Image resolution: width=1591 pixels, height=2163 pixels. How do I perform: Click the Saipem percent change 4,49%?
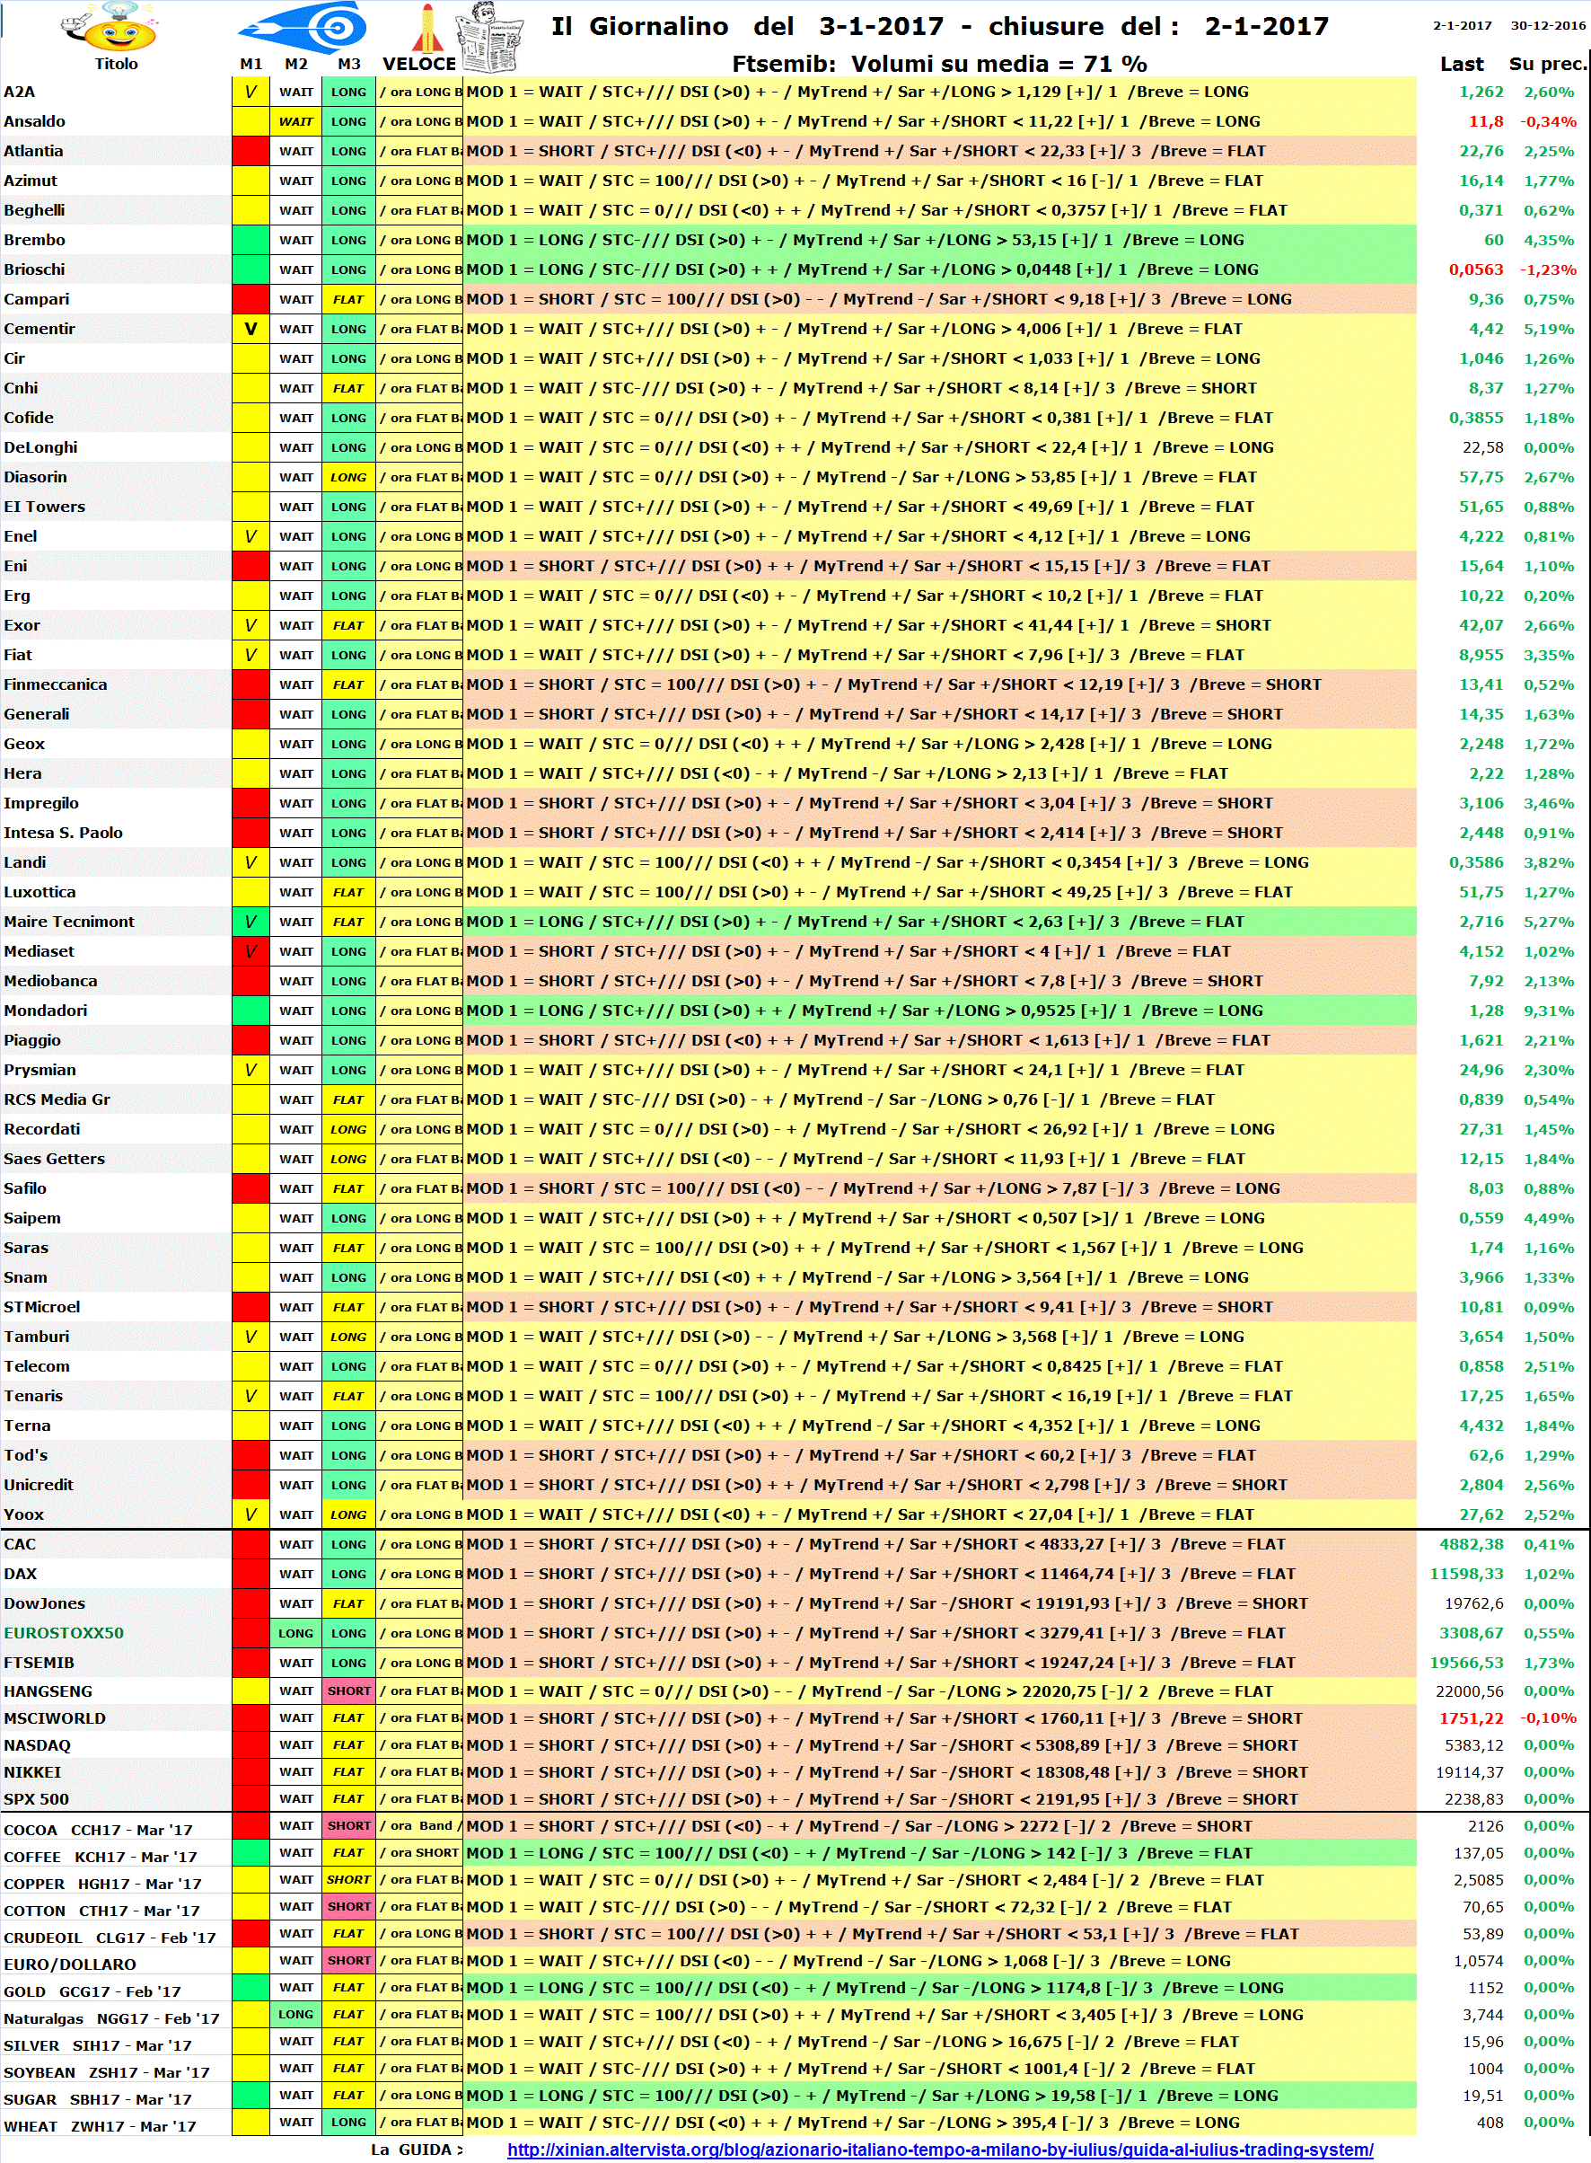pyautogui.click(x=1548, y=1218)
